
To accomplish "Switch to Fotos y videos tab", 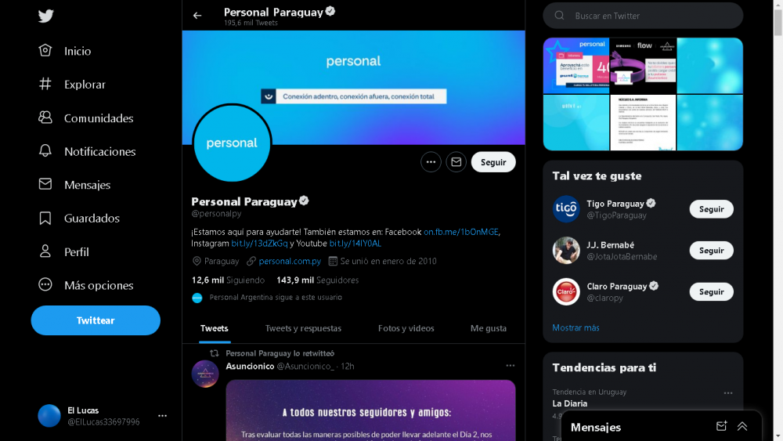I will click(406, 328).
